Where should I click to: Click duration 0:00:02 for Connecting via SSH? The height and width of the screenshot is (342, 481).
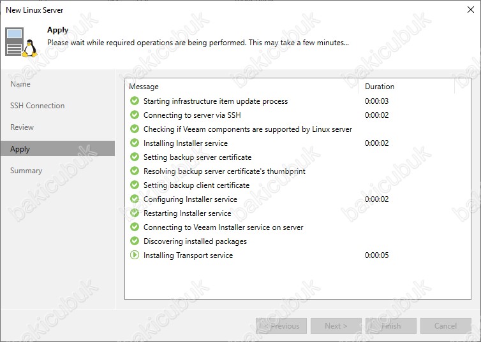(377, 115)
